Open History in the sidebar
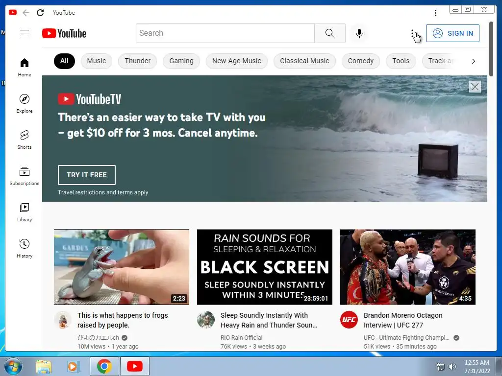 tap(25, 249)
